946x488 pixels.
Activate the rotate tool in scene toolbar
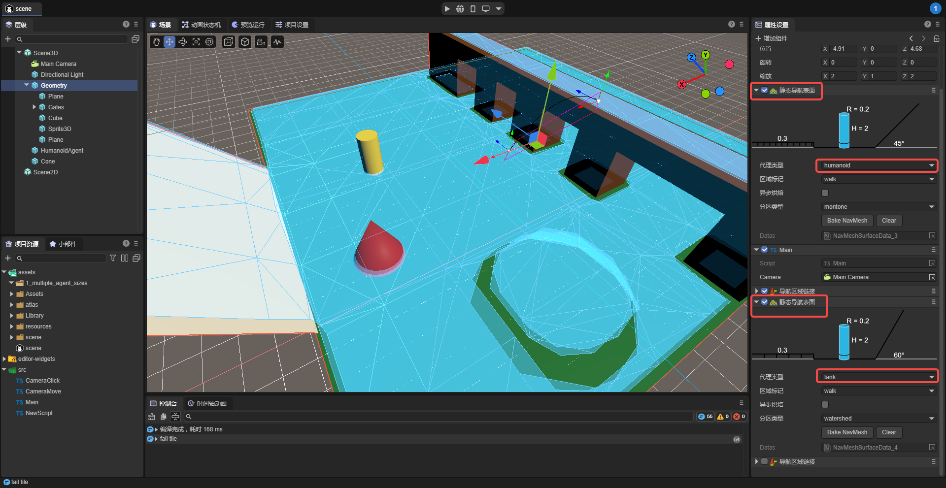pos(183,42)
